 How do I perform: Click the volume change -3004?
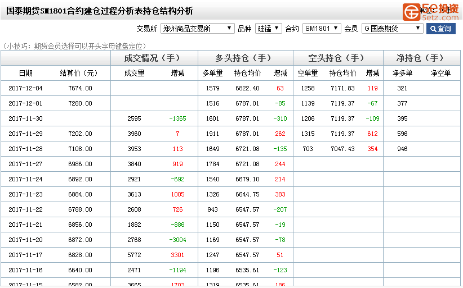[177, 240]
